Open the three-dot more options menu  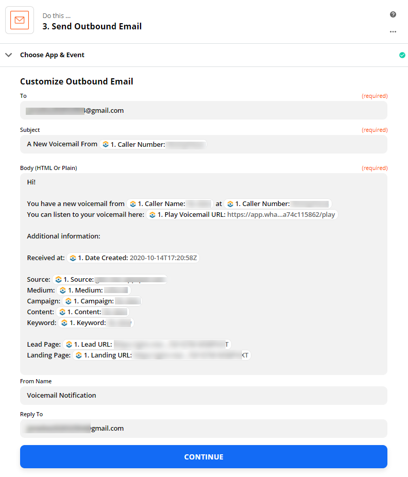click(x=393, y=31)
